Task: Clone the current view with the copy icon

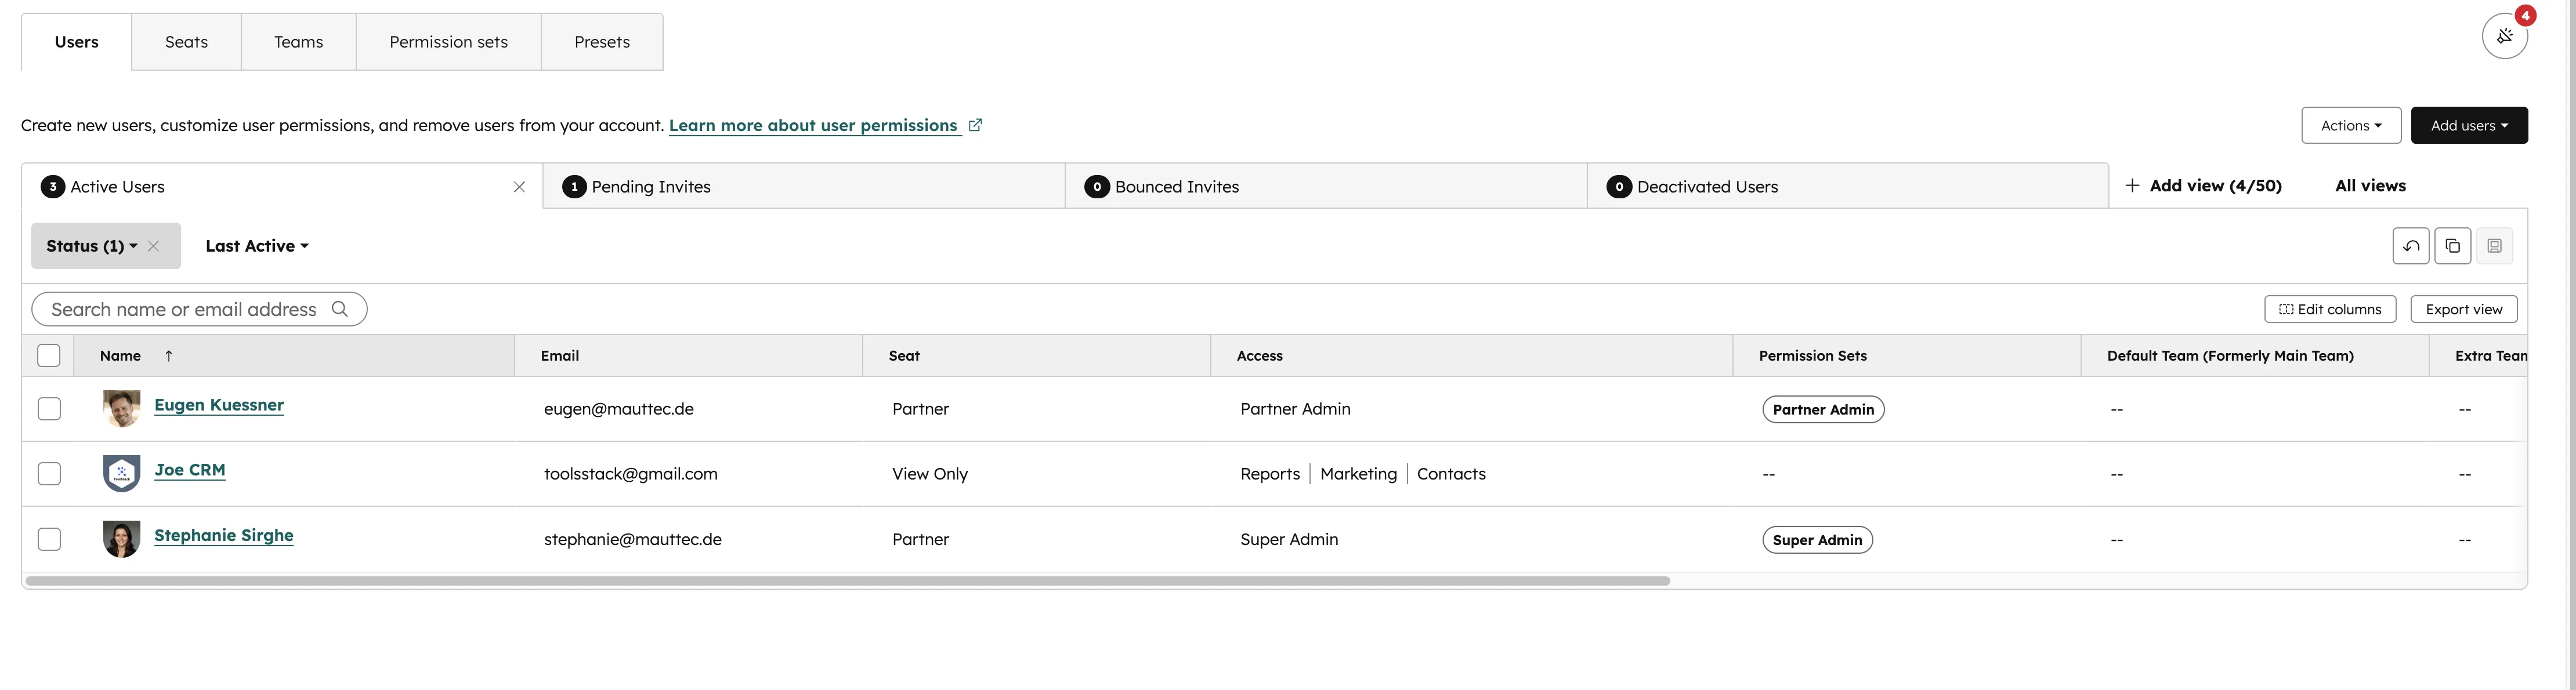Action: click(x=2452, y=245)
